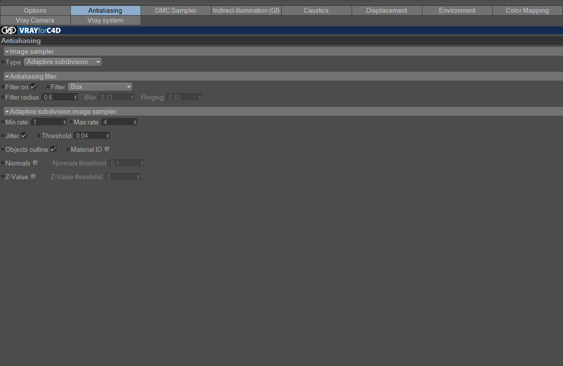Click the Threshold stepper arrows
Viewport: 563px width, 366px height.
107,136
